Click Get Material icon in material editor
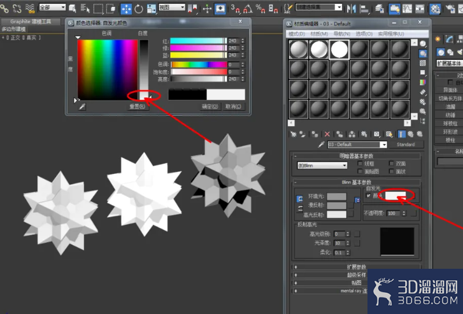 [293, 134]
